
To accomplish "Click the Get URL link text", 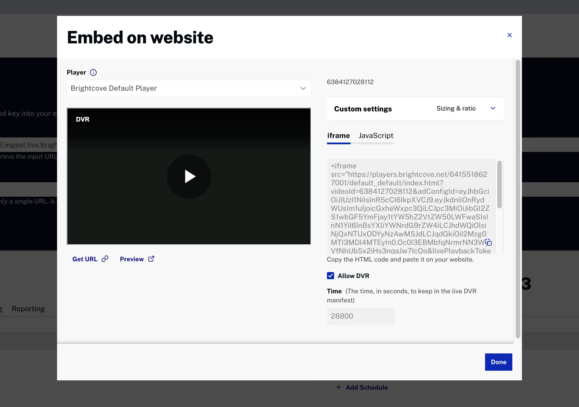I will coord(85,259).
